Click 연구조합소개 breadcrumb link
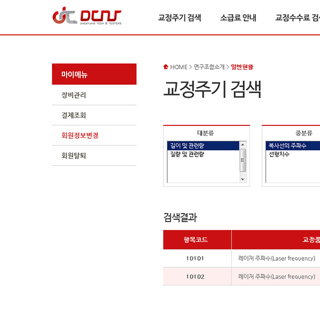The width and height of the screenshot is (320, 320). click(209, 67)
